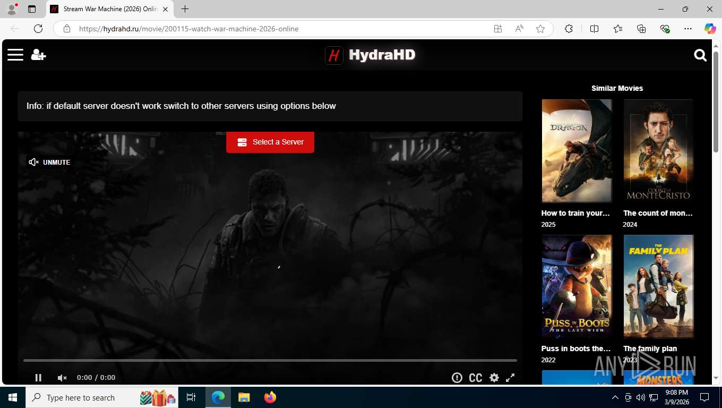Click 'The family plan' title link
The height and width of the screenshot is (408, 722).
650,348
